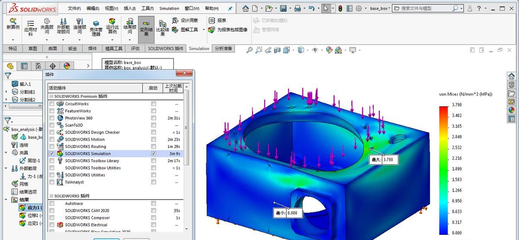Screen dimensions: 519x240
Task: Open the Simulation menu in menu bar
Action: tap(169, 8)
